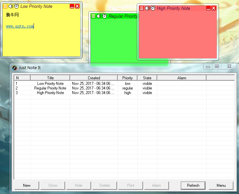Select the Low Priority Note row title
This screenshot has height=194, width=239.
50,84
